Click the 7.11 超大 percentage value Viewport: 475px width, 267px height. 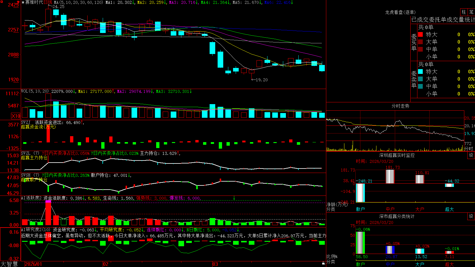click(449, 257)
